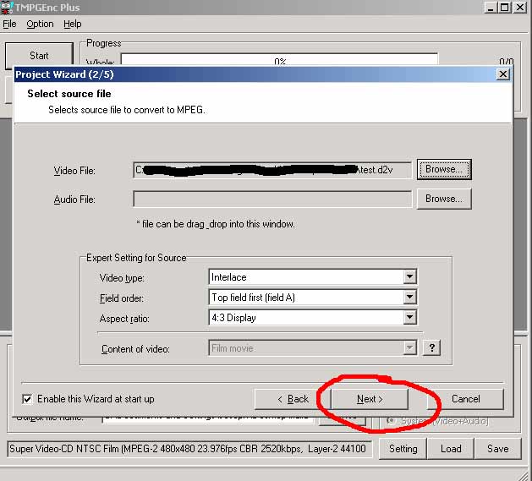The width and height of the screenshot is (532, 481).
Task: Click the TMPGEnc Plus app icon in title bar
Action: 7,7
